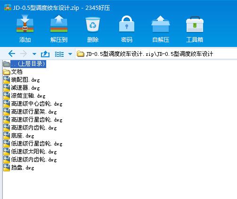The width and height of the screenshot is (237, 199).
Task: Click the icon of 高速级行星架.dwg
Action: click(x=7, y=112)
